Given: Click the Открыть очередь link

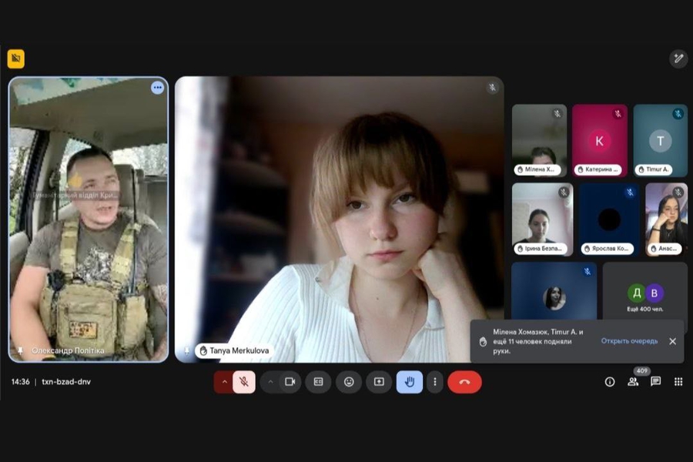Looking at the screenshot, I should coord(629,341).
